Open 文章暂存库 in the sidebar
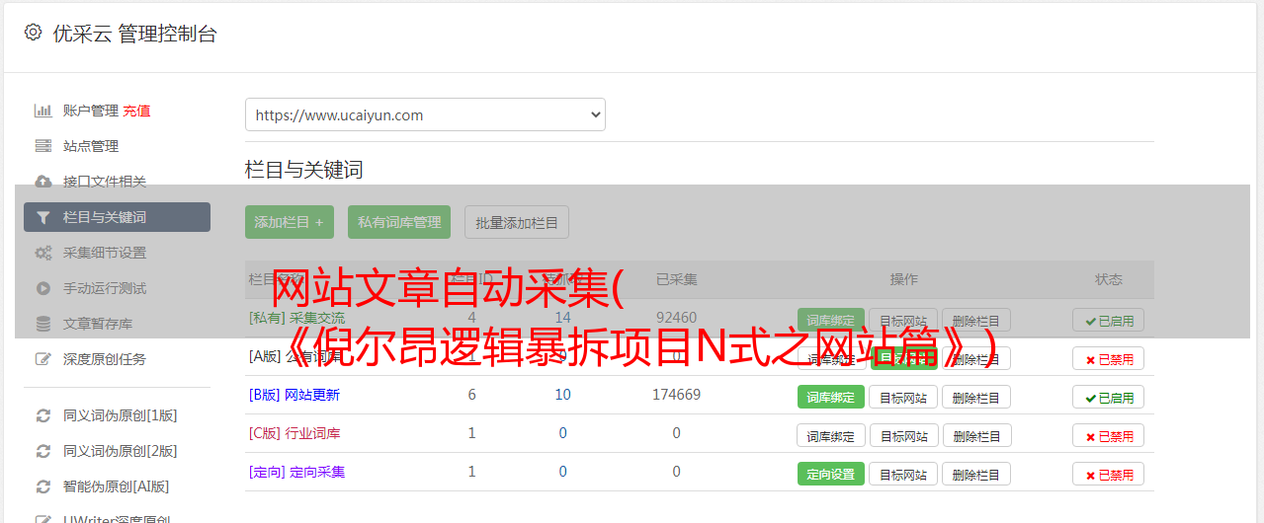This screenshot has height=523, width=1264. point(98,324)
